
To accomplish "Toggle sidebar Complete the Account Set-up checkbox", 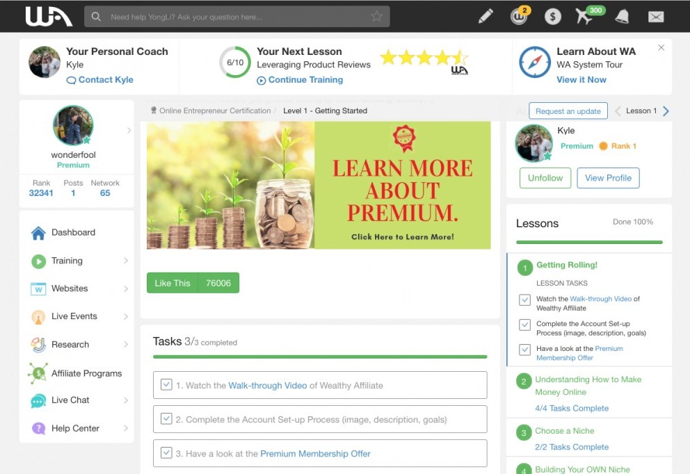I will 524,325.
